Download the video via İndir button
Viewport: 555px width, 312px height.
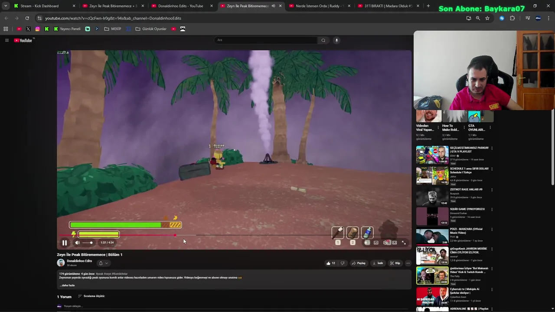pyautogui.click(x=378, y=263)
